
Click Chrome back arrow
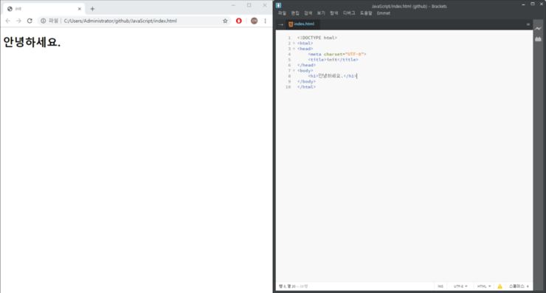[x=7, y=21]
